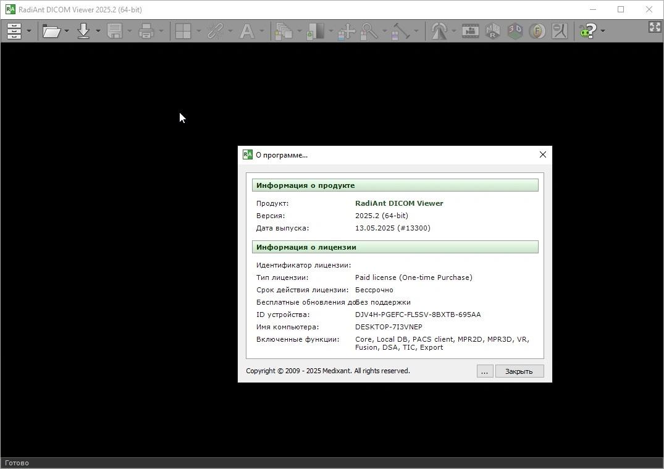Expand the dropdown beside the ruler measurement icon
Viewport: 664px width, 469px height.
click(x=416, y=31)
